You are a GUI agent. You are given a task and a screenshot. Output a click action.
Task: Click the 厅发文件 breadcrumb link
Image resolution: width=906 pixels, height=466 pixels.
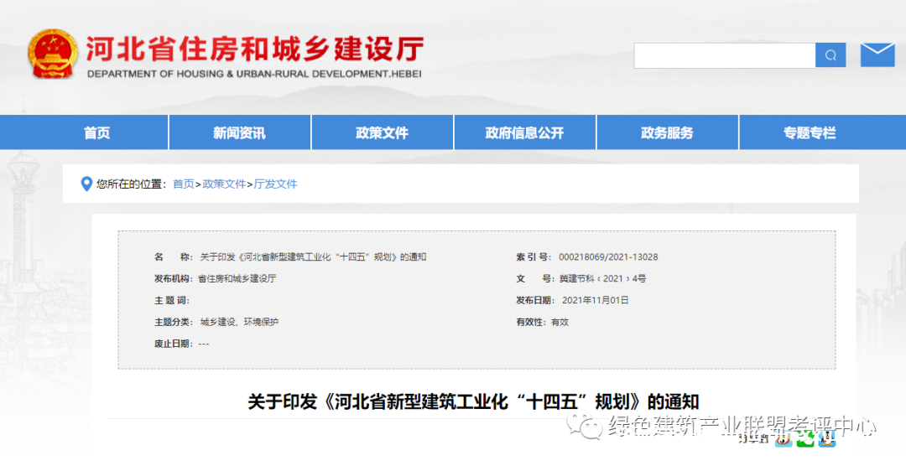coord(275,184)
